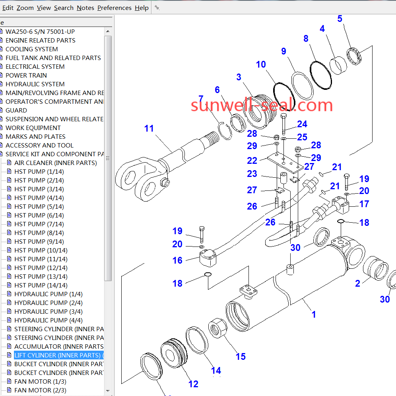
Task: Select ENGINE RELATED PARTS in the tree
Action: [x=40, y=40]
